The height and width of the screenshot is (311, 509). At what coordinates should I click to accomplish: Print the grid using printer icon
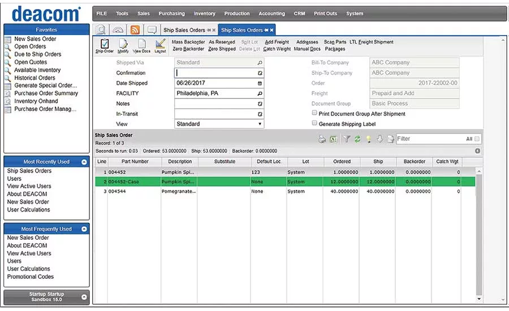(x=322, y=139)
